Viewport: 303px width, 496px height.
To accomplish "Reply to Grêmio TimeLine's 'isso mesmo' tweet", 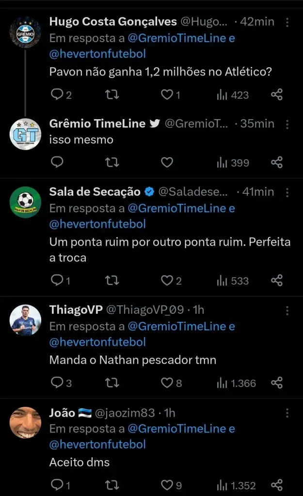I will click(57, 162).
